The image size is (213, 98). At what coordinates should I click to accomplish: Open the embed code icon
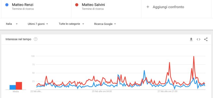pyautogui.click(x=198, y=39)
